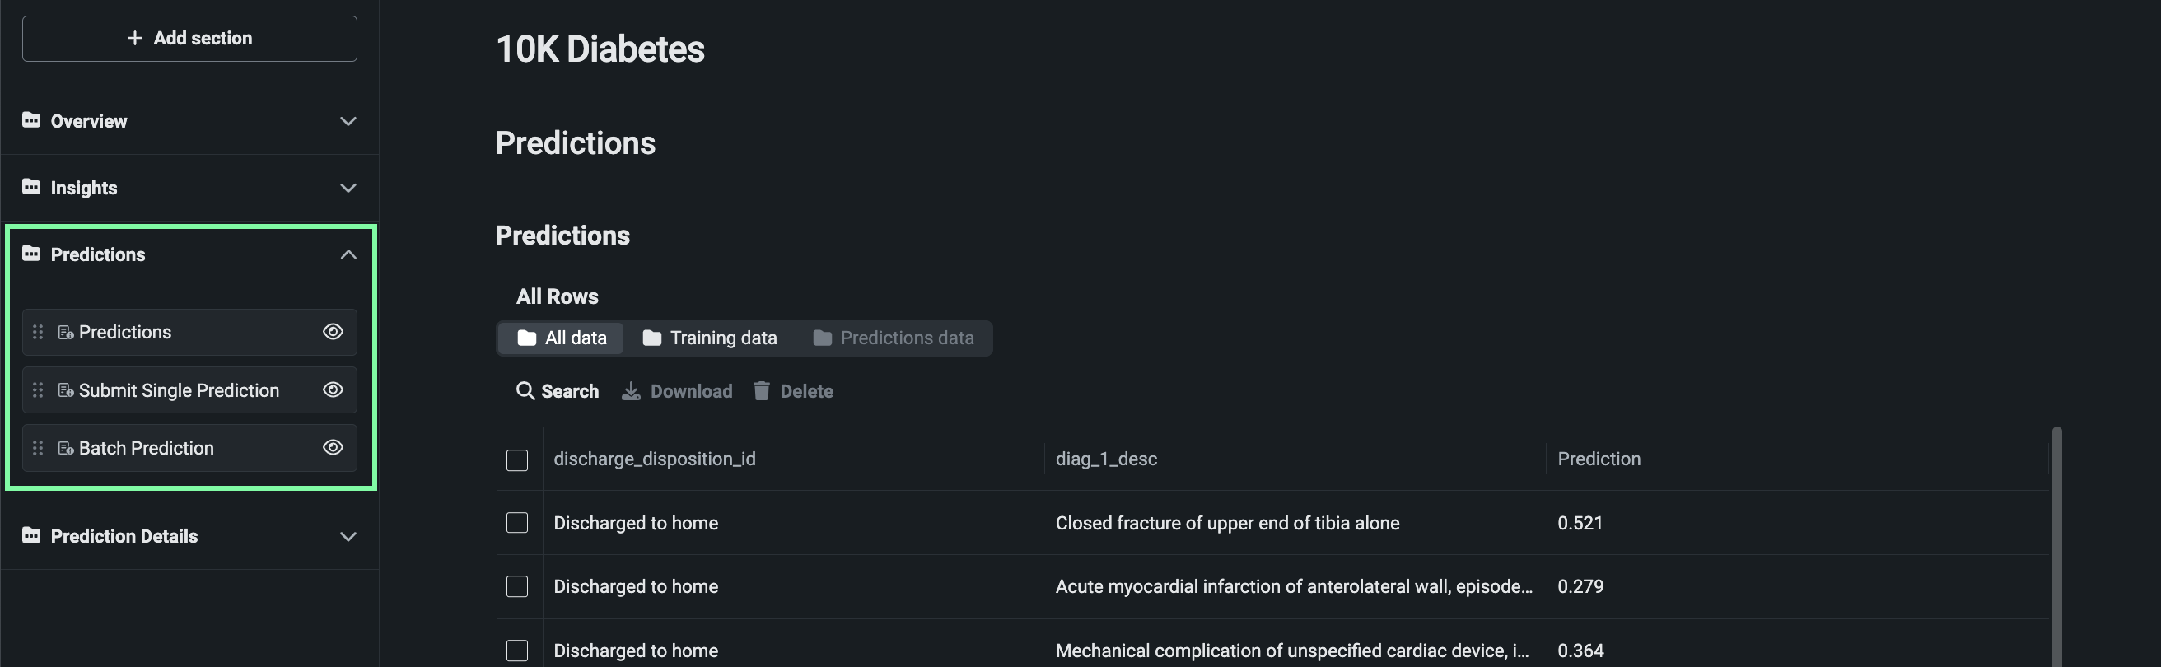Toggle visibility of Submit Single Prediction
Screen dimensions: 2161x667
click(333, 390)
